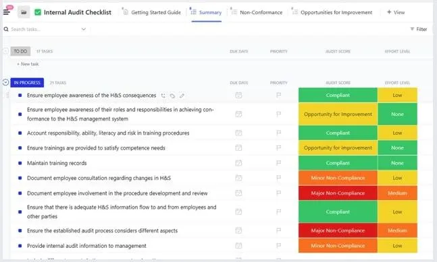The height and width of the screenshot is (262, 437).
Task: Click the folder icon beside list title
Action: (24, 12)
